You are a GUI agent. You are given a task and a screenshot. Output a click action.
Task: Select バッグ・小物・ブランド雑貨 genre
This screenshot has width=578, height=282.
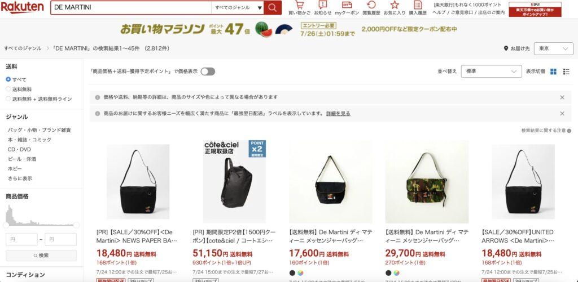point(40,130)
